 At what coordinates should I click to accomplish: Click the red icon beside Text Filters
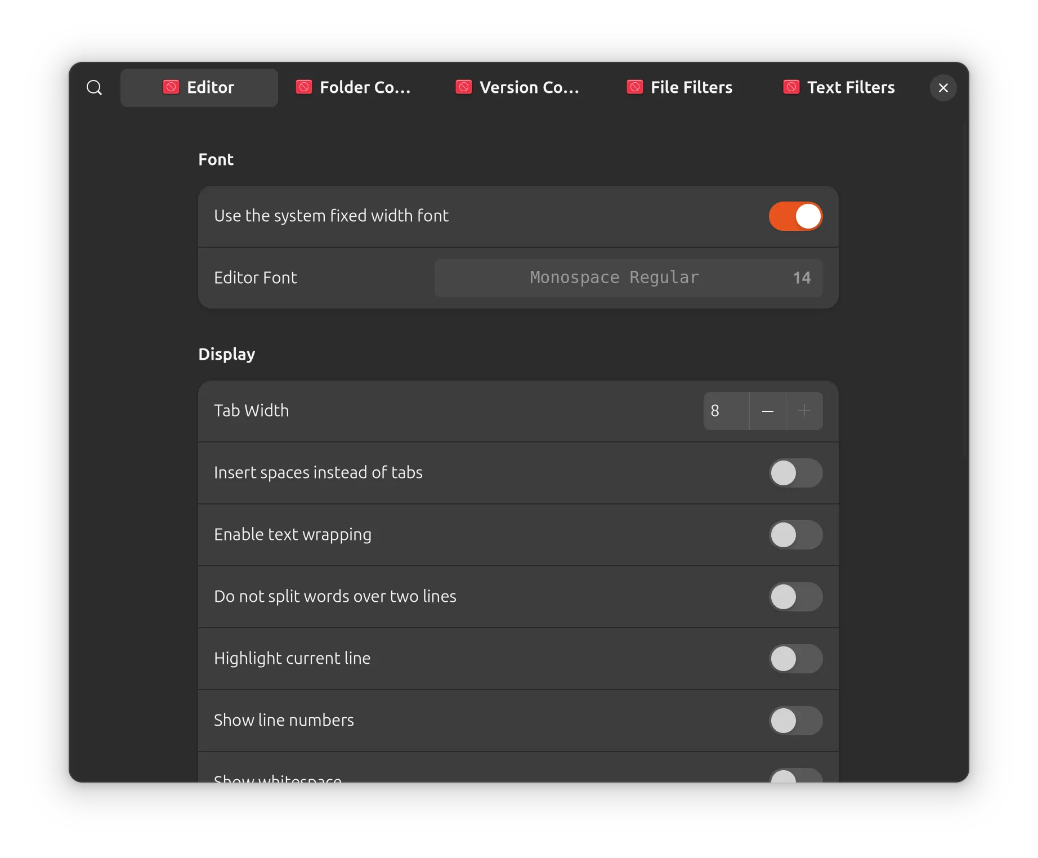pos(791,87)
